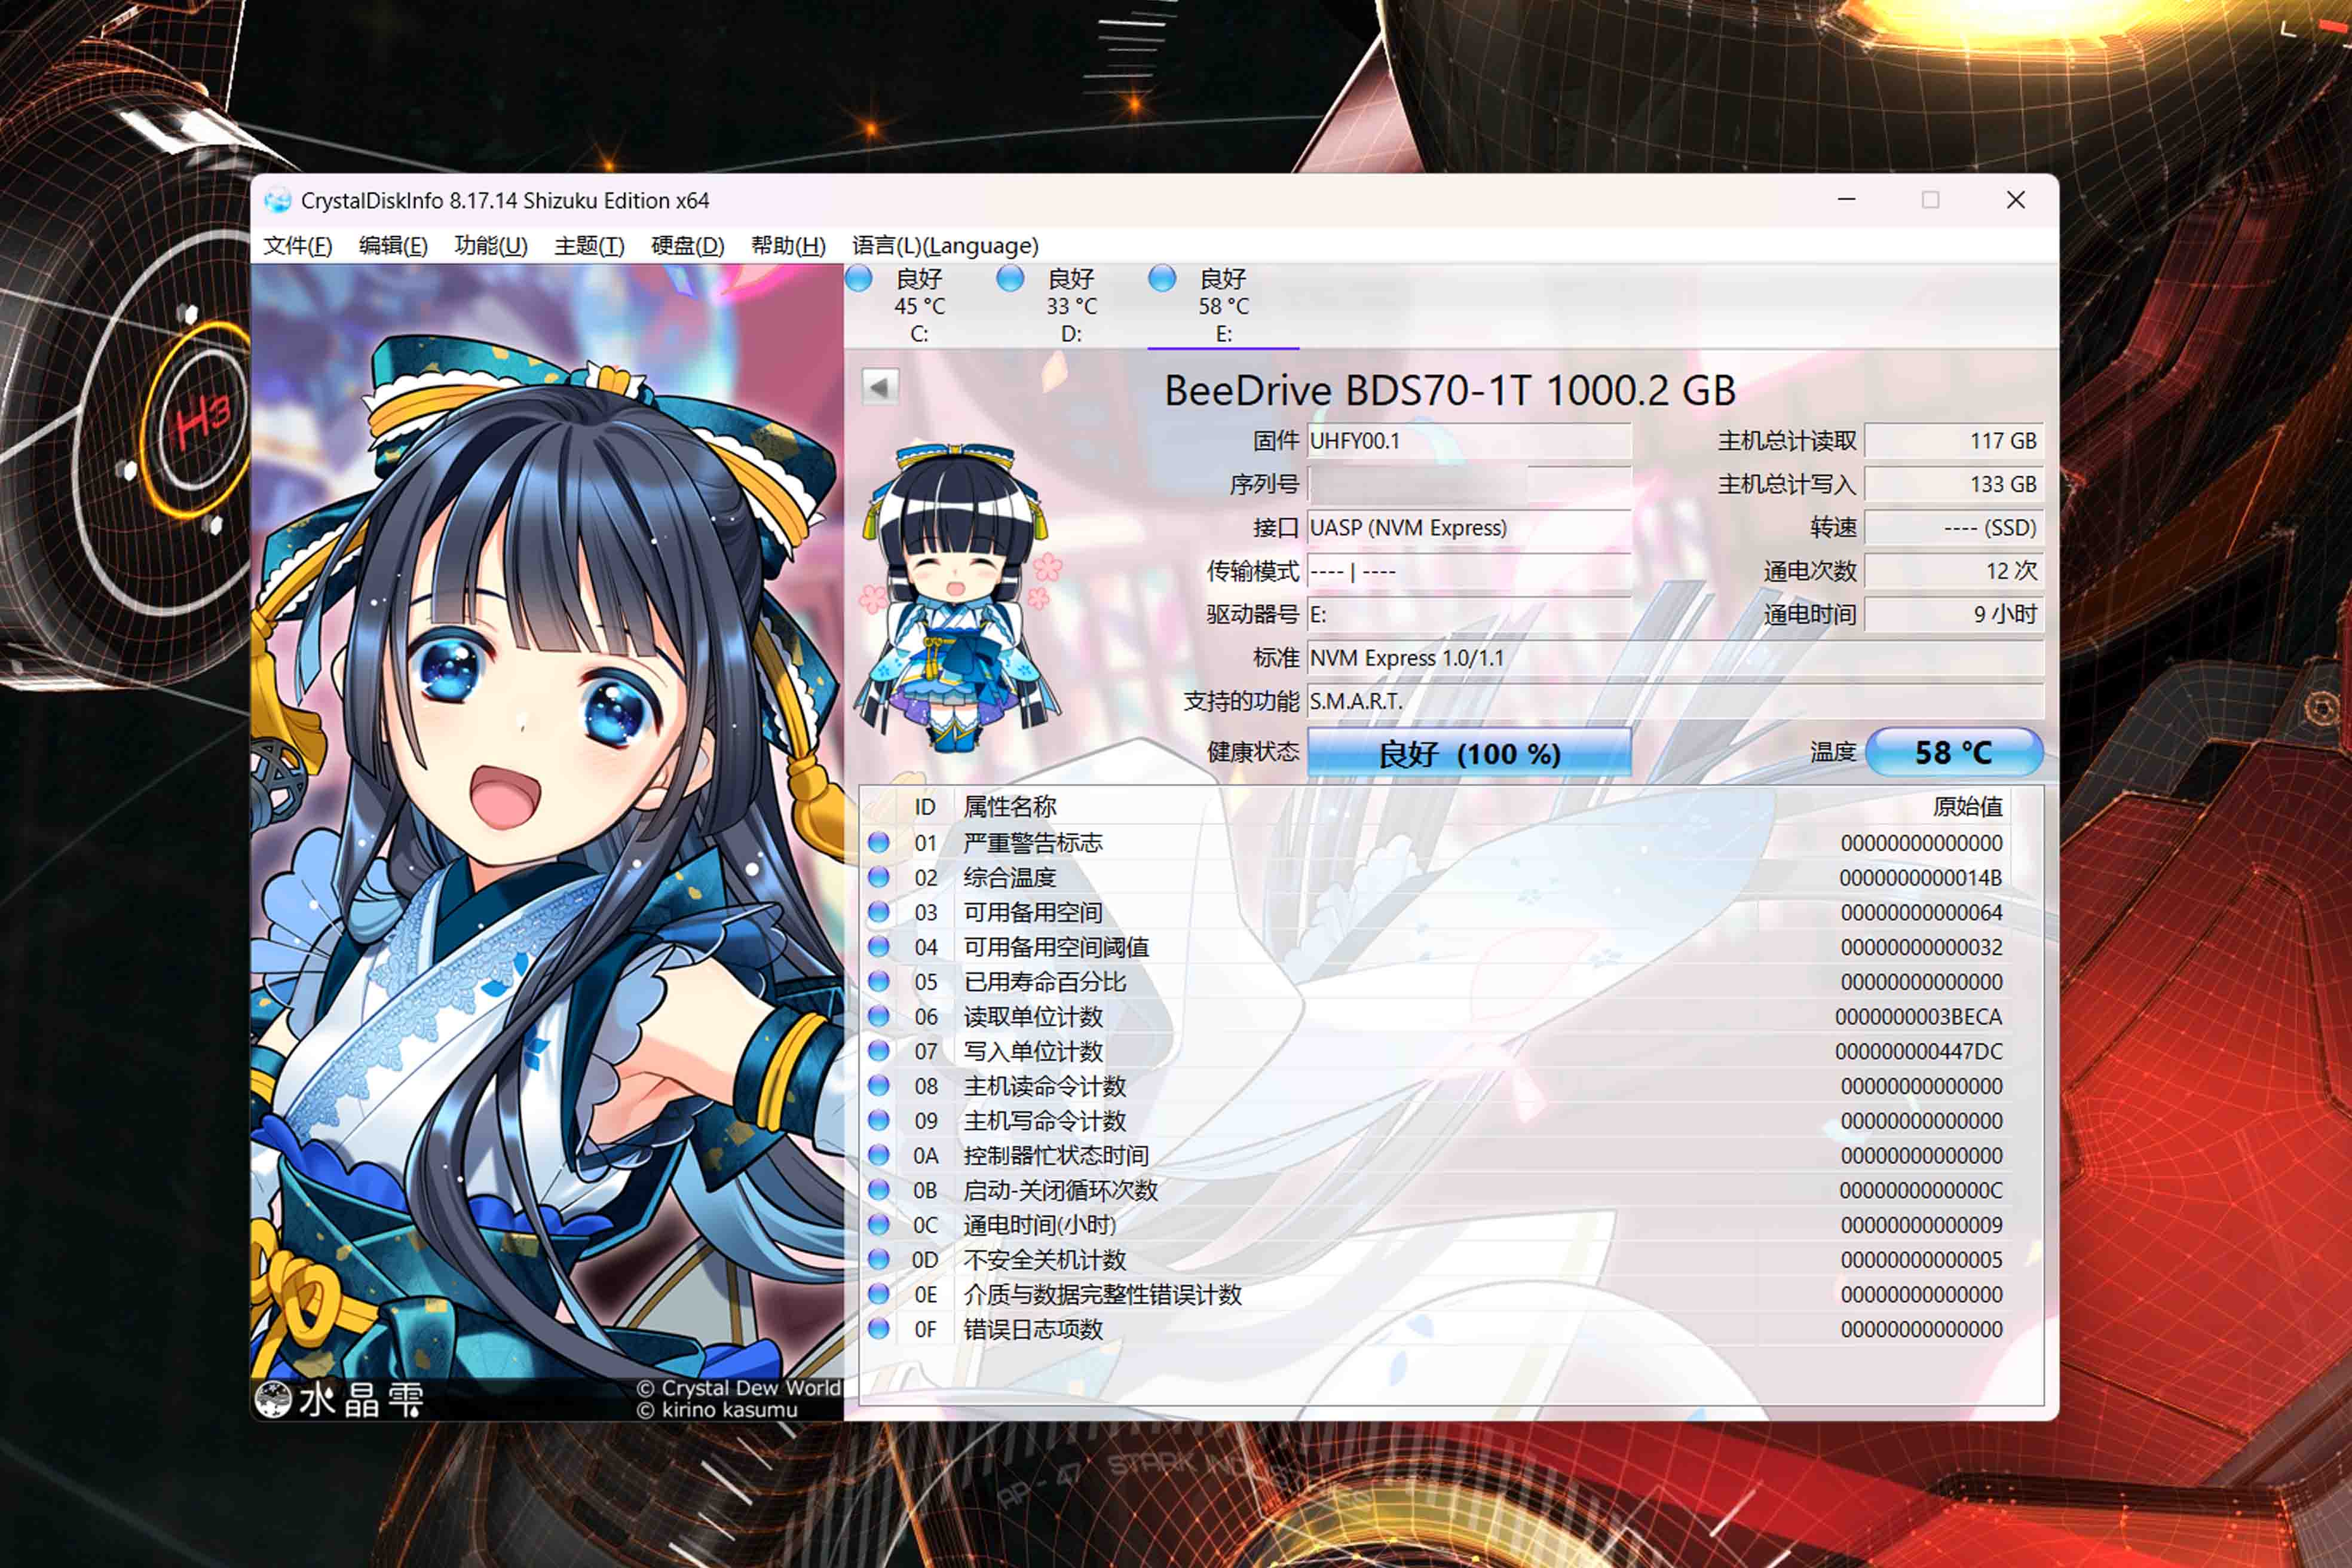Viewport: 2352px width, 1568px height.
Task: Click status dot for 05 已用寿命百分比
Action: 879,982
